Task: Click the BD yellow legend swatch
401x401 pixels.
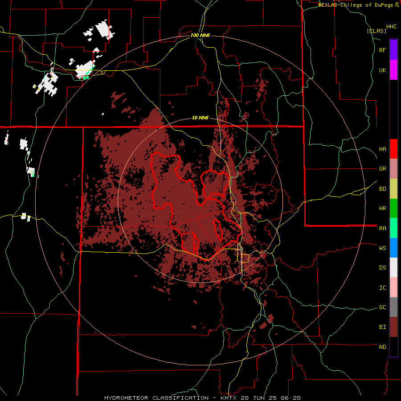Action: [x=393, y=189]
